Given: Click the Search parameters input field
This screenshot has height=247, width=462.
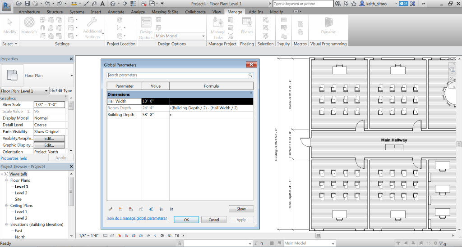Looking at the screenshot, I should click(177, 76).
